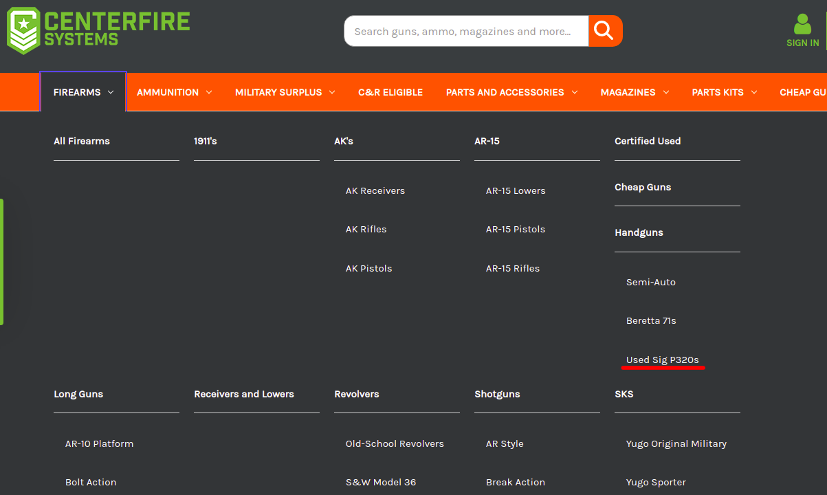Open Shotguns category heading
Image resolution: width=827 pixels, height=495 pixels.
tap(497, 394)
